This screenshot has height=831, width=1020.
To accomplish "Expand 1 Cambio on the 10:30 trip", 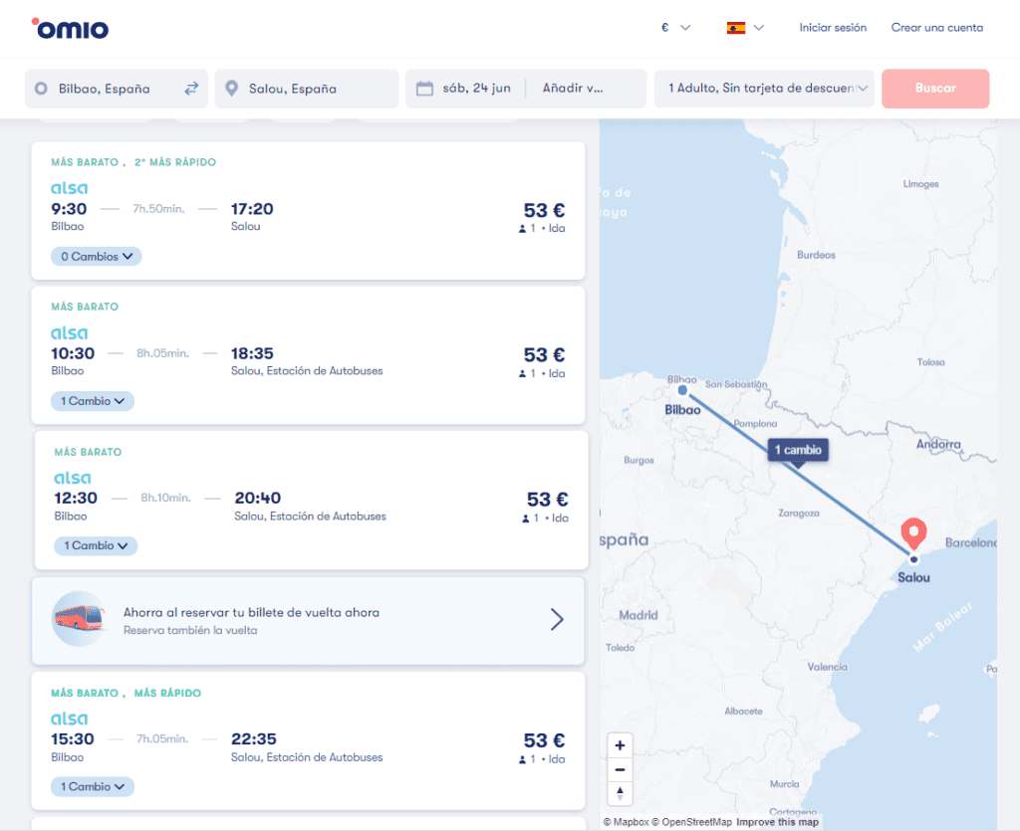I will pyautogui.click(x=93, y=401).
